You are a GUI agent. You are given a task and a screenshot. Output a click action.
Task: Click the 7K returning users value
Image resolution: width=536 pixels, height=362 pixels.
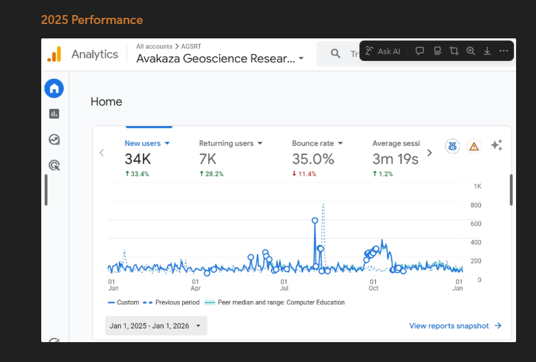click(208, 159)
